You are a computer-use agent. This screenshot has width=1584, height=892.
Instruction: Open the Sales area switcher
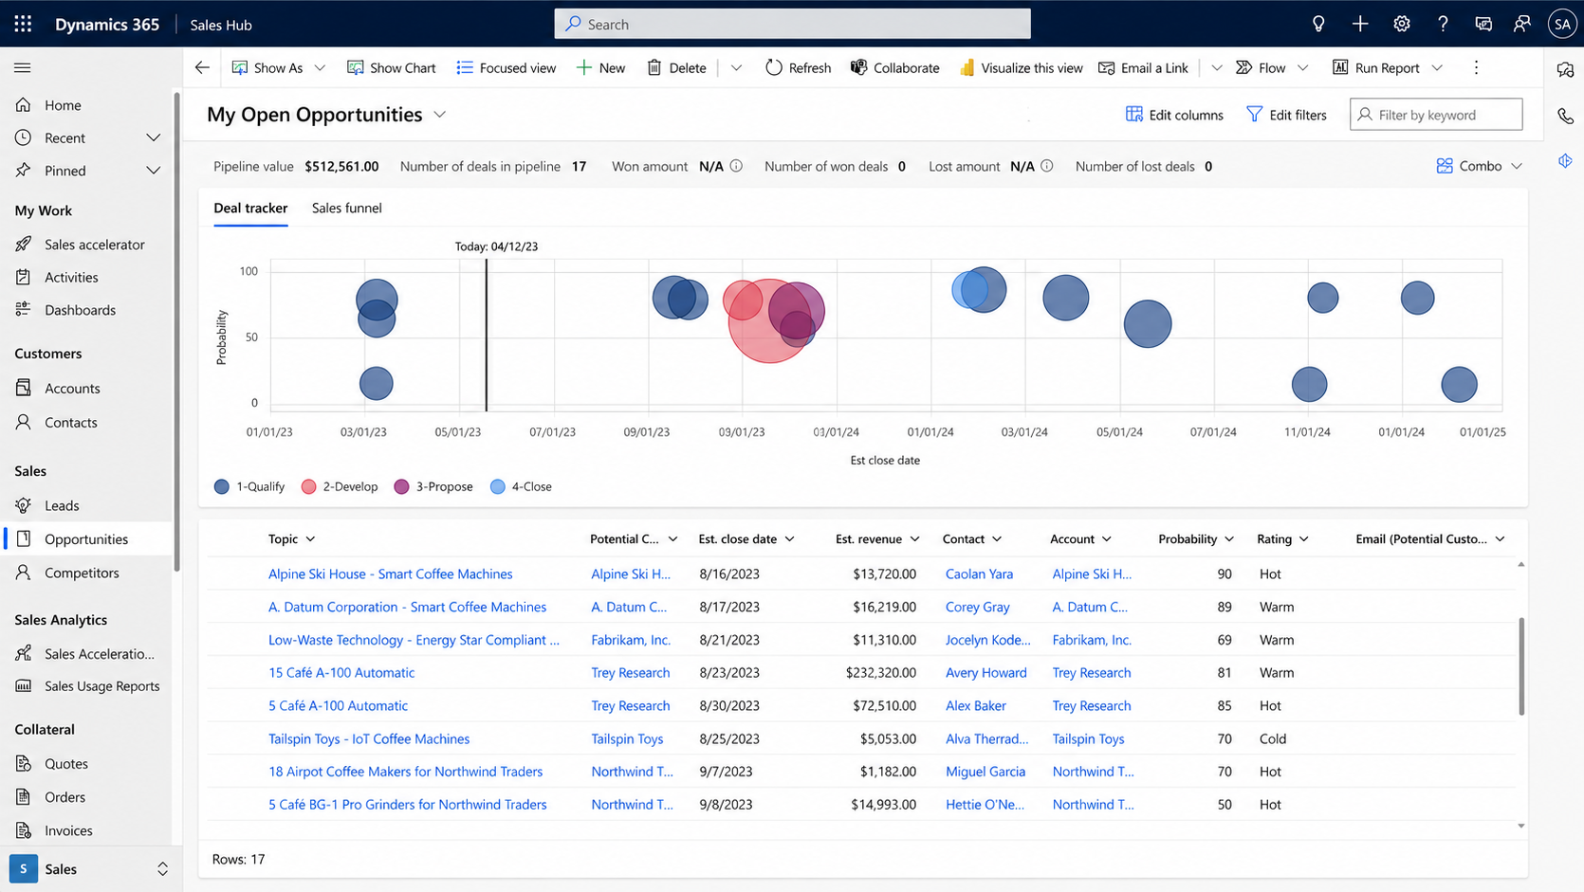pyautogui.click(x=89, y=868)
